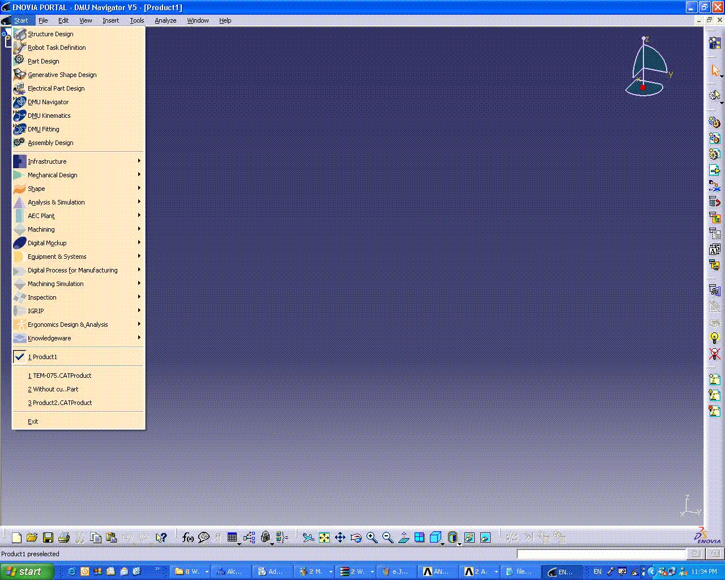Expand the AEC Plant submenu arrow
This screenshot has height=580, width=725.
coord(139,215)
